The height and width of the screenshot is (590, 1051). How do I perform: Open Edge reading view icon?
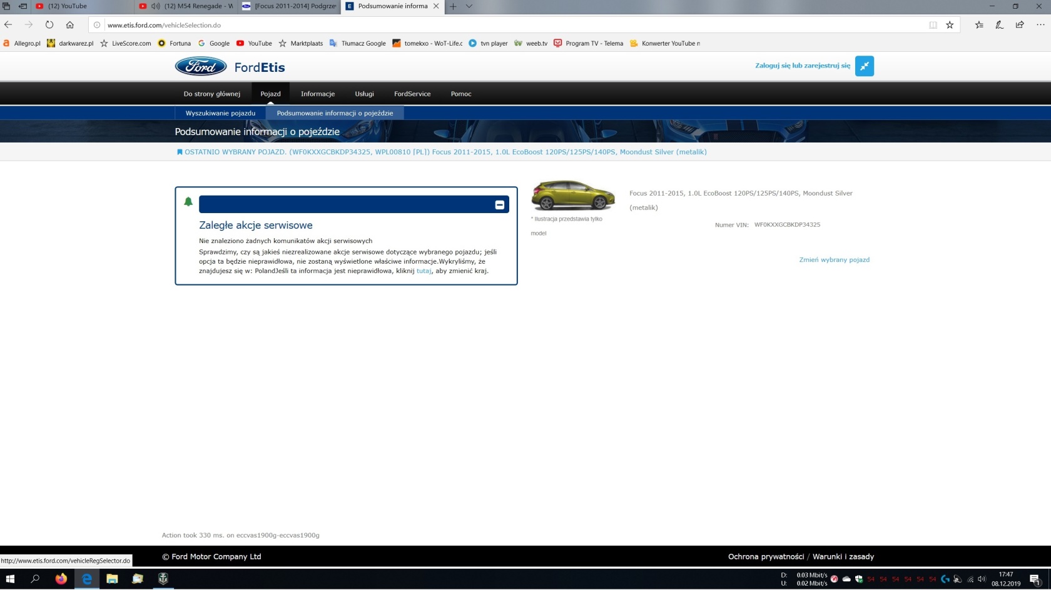click(x=933, y=25)
